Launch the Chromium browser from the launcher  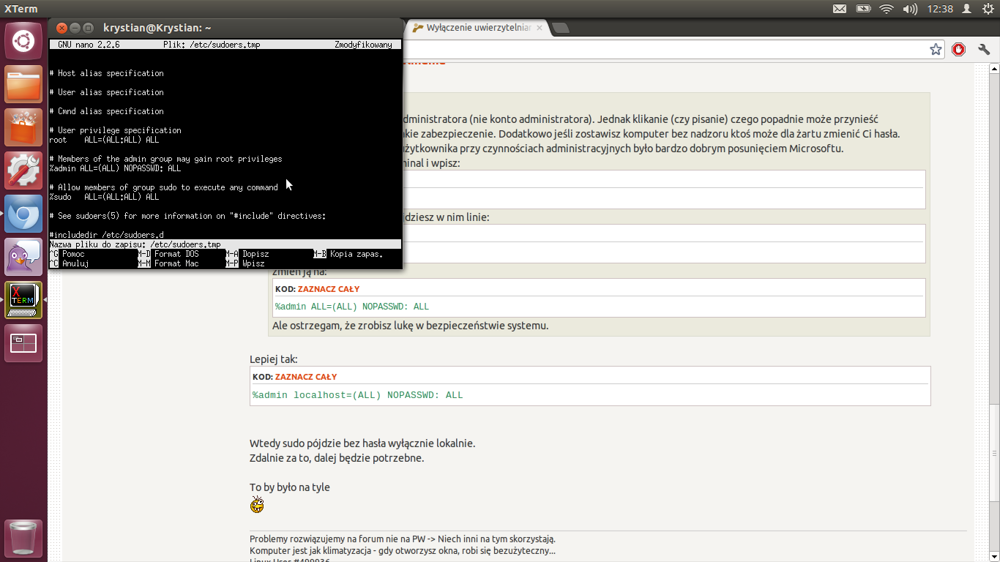pos(23,214)
